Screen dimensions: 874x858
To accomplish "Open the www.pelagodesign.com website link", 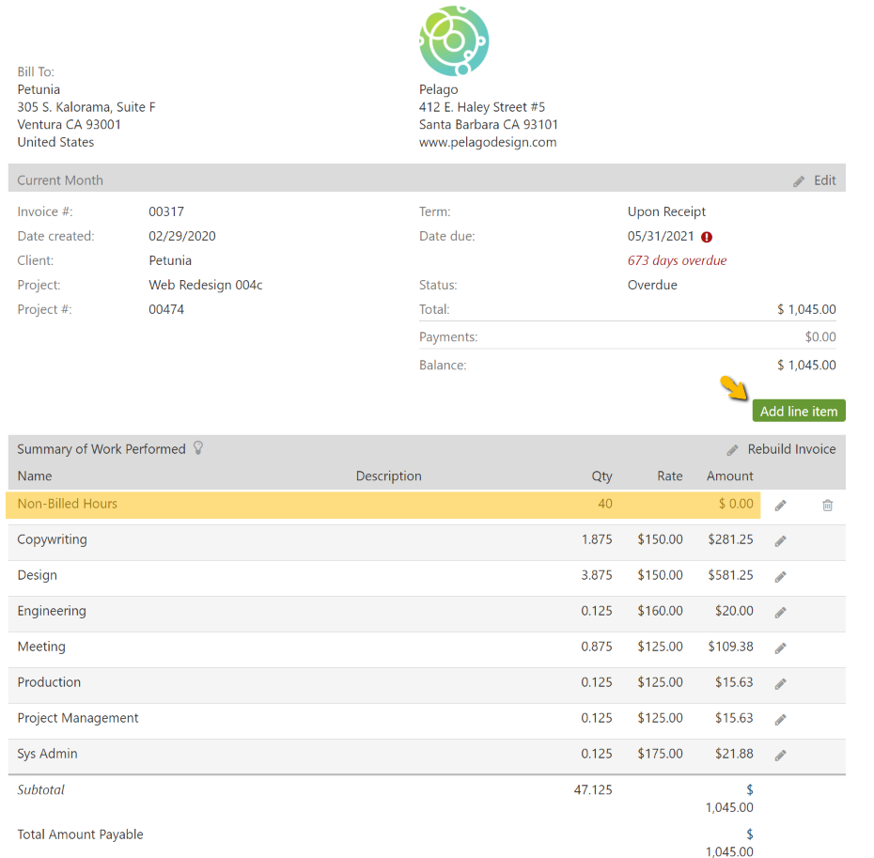I will (x=488, y=142).
